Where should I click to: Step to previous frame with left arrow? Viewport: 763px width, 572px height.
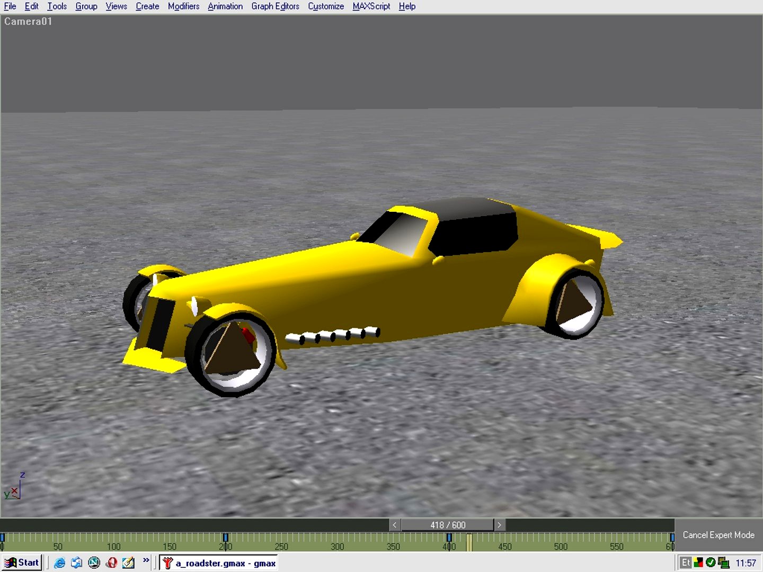pos(395,525)
